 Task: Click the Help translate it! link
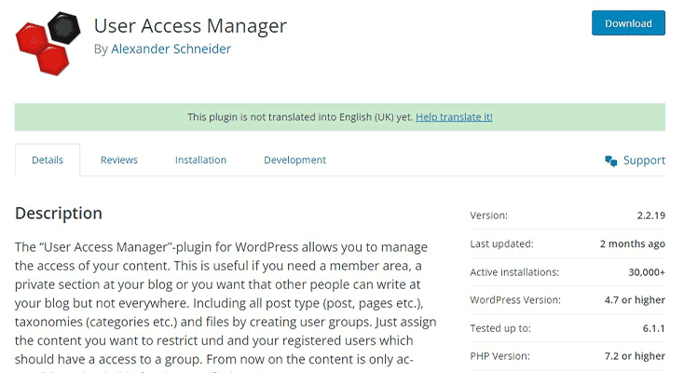pos(454,117)
